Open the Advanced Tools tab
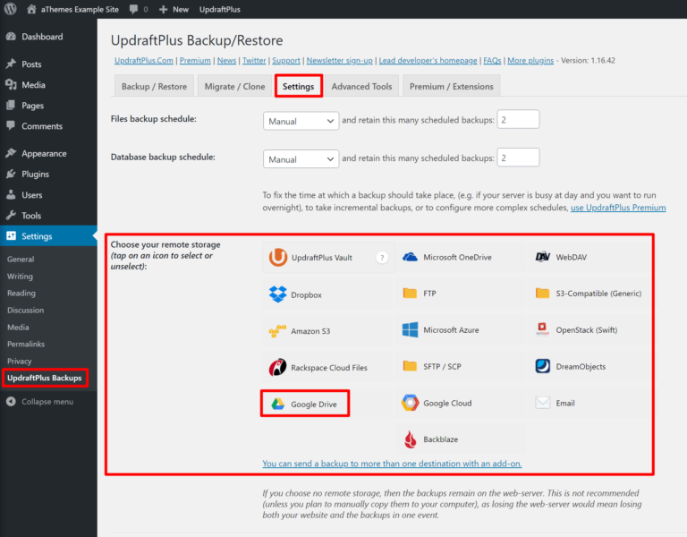Image resolution: width=687 pixels, height=537 pixels. (x=361, y=86)
